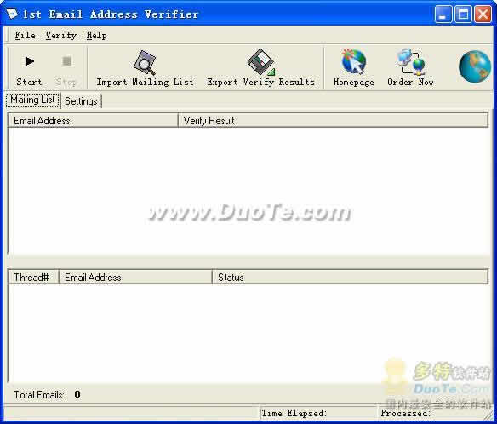497x424 pixels.
Task: Click the Thread# column header
Action: pos(33,278)
